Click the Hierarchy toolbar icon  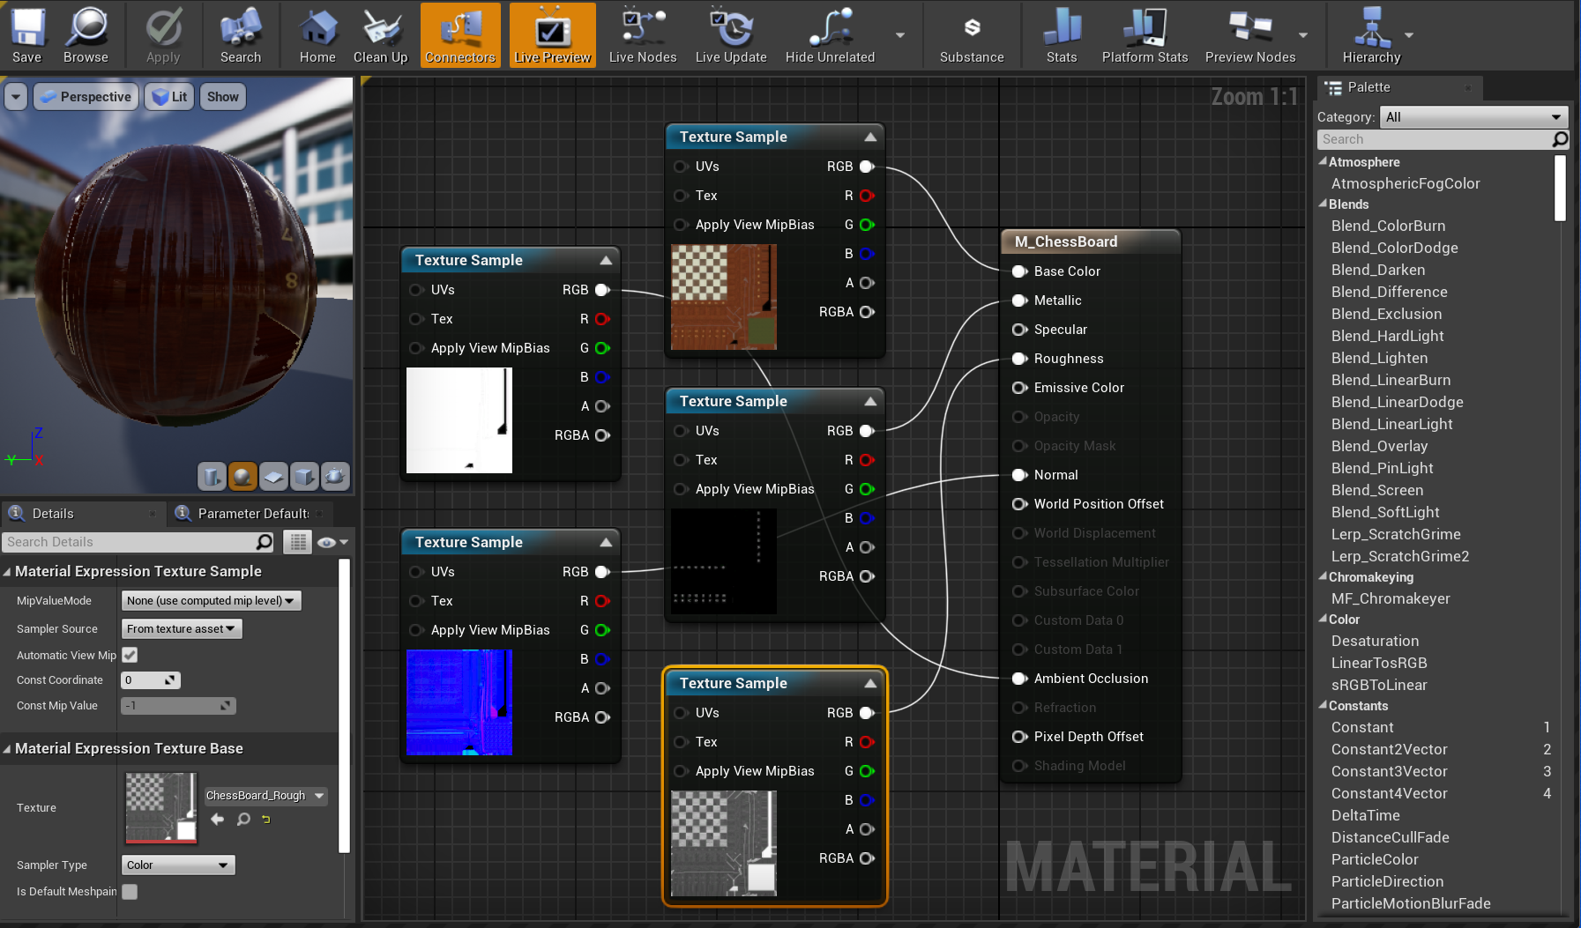click(x=1371, y=34)
